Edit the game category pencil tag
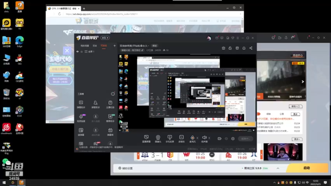Screen dimensions: 331x186 [132, 50]
